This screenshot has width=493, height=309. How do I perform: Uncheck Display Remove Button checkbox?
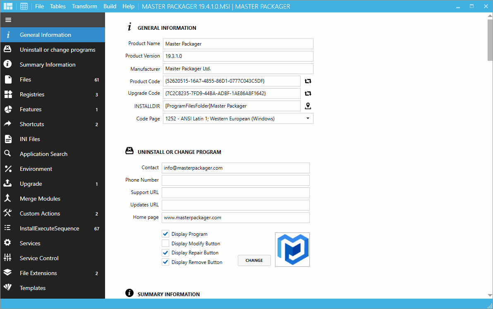pos(165,262)
